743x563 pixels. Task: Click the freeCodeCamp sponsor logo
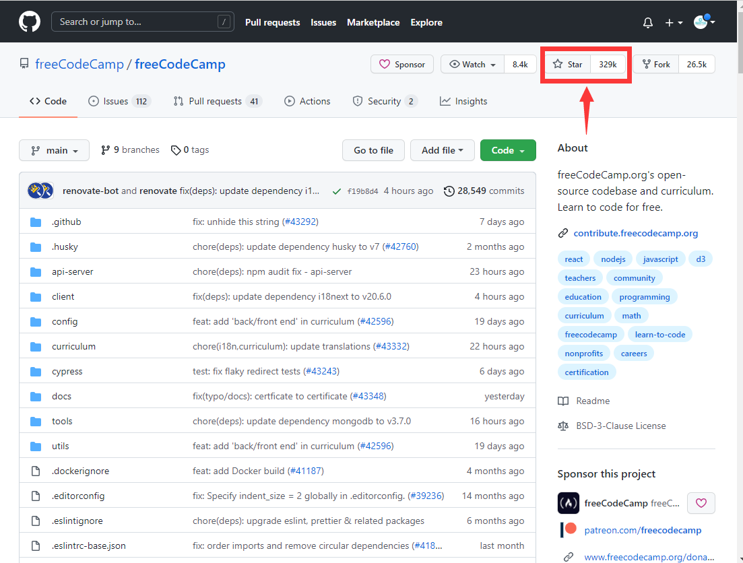[x=568, y=503]
